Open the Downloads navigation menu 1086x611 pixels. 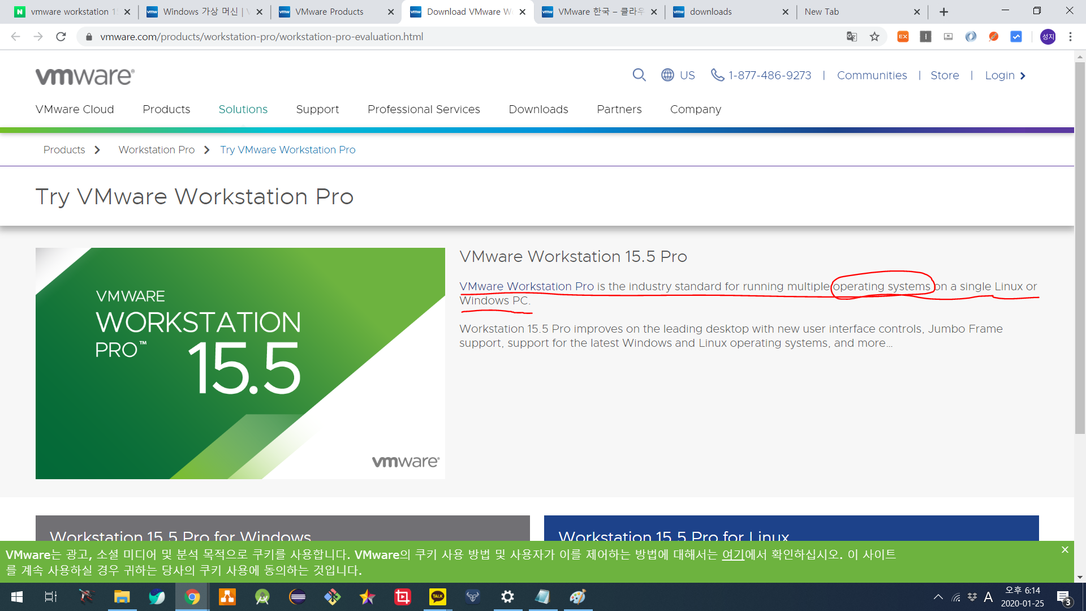tap(538, 109)
